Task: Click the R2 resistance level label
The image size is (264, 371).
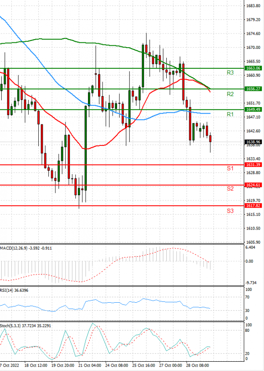Action: pyautogui.click(x=230, y=94)
